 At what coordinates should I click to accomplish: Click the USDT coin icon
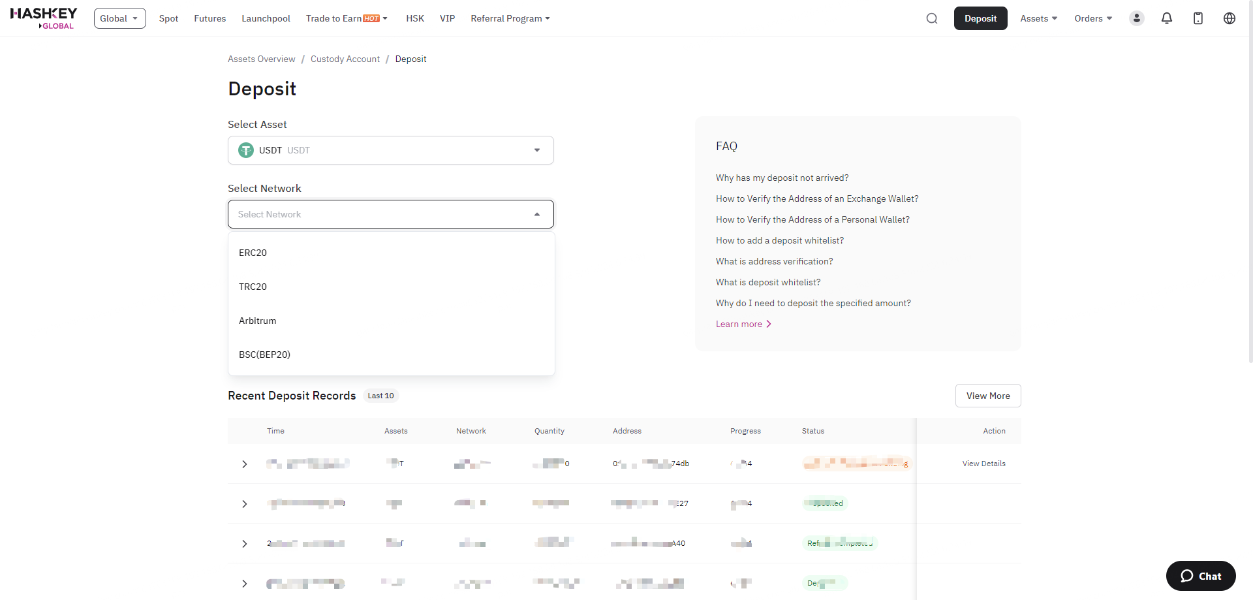point(246,150)
